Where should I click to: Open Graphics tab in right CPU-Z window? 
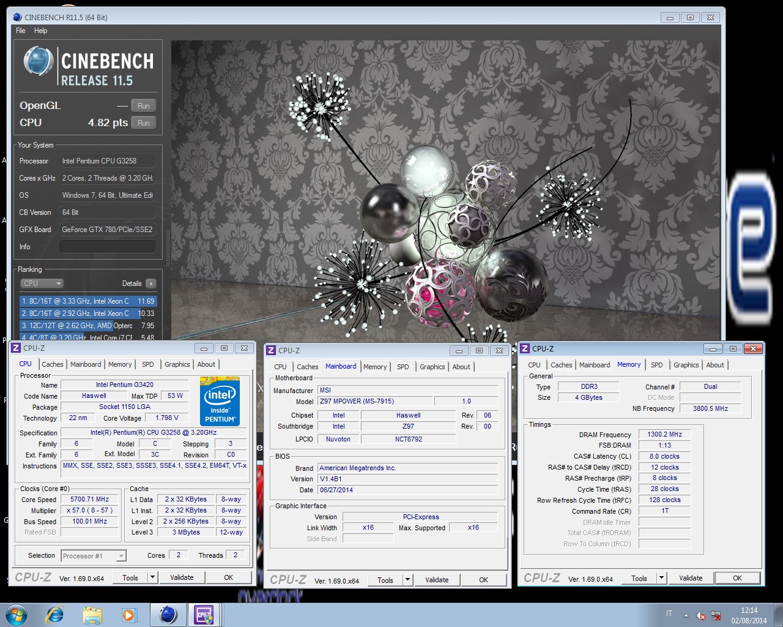686,365
